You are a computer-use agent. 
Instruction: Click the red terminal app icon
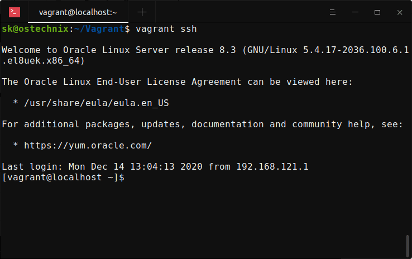point(15,12)
